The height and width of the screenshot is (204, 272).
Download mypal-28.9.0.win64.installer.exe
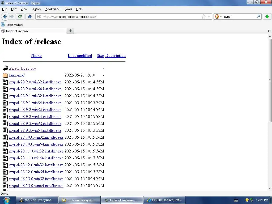pos(35,89)
